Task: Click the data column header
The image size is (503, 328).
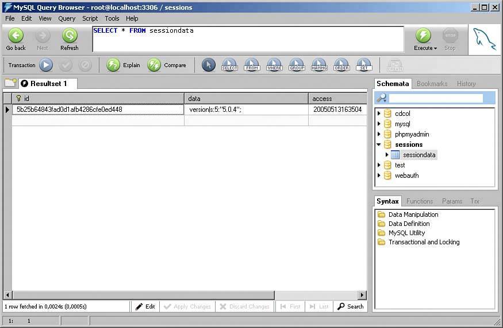Action: [247, 99]
